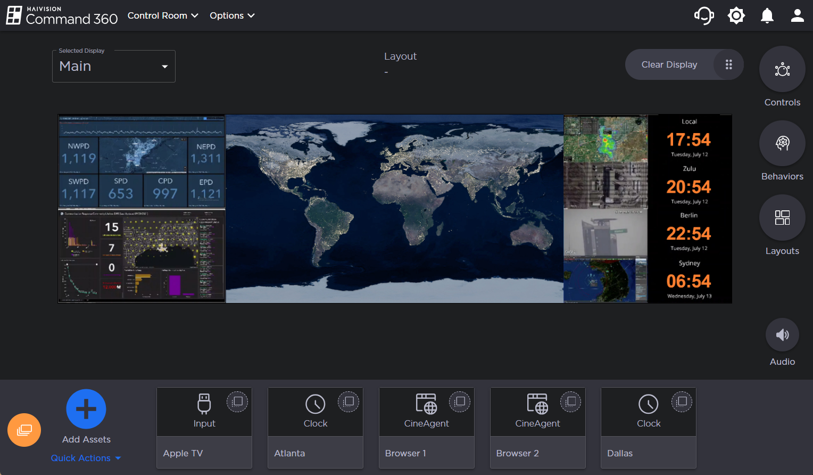Expand the Options chevron in the top bar

pos(251,15)
